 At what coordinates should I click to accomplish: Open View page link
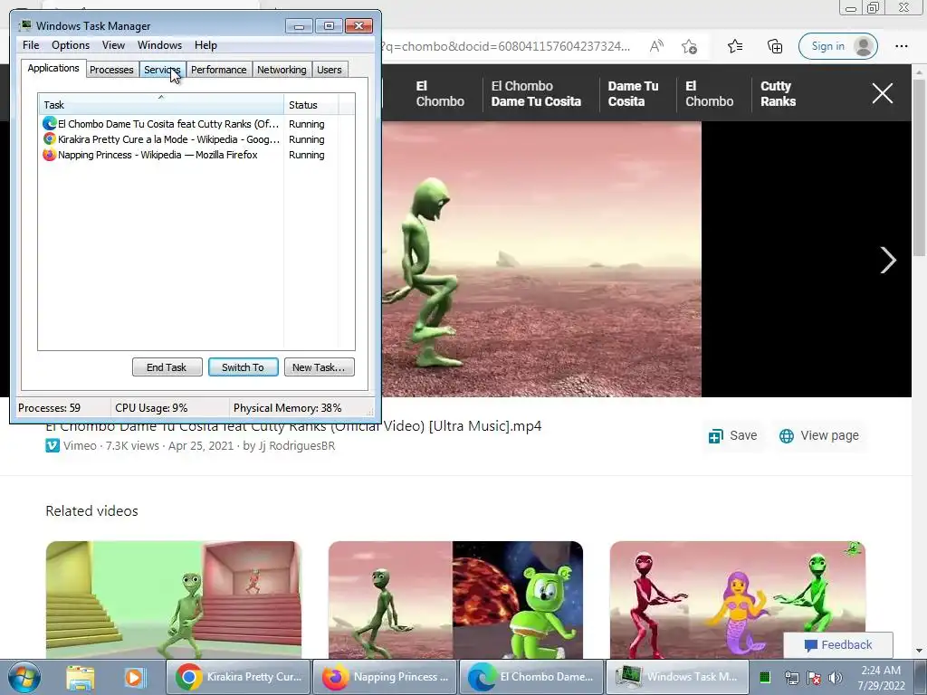click(818, 435)
